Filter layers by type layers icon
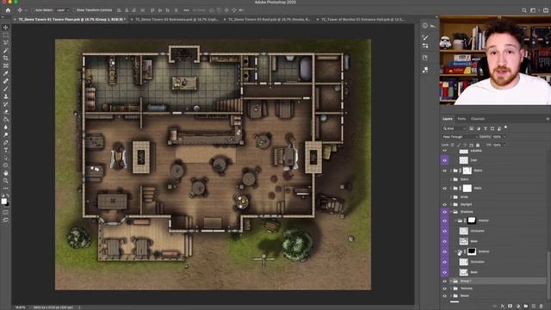The image size is (551, 310). pos(486,128)
